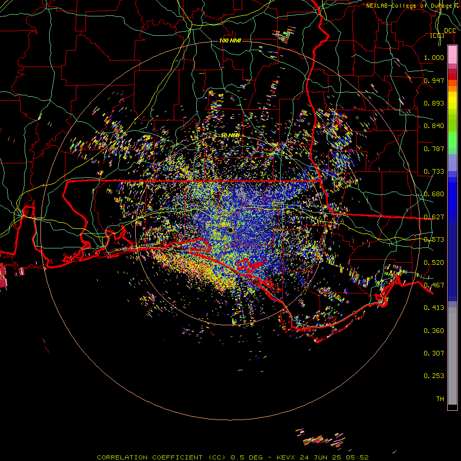Select the 0.787 scale value
Image resolution: width=461 pixels, height=461 pixels.
click(x=434, y=149)
